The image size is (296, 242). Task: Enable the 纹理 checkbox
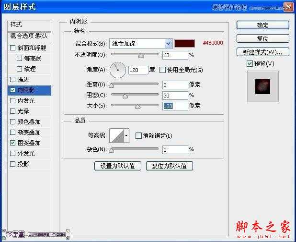coord(19,69)
